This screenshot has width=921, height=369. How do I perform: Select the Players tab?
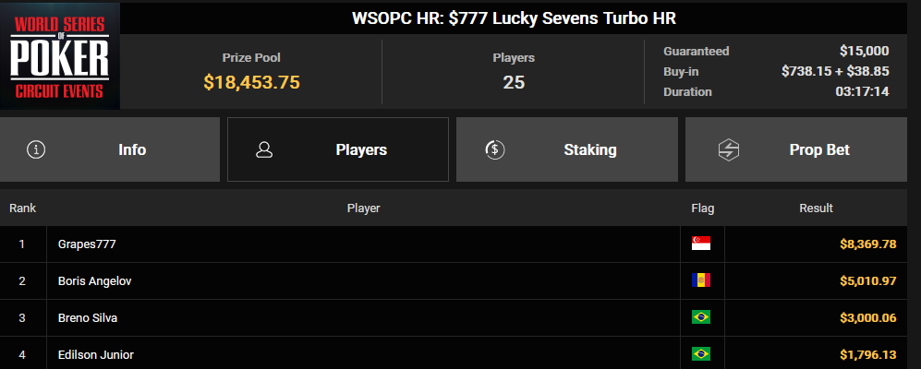(x=338, y=149)
